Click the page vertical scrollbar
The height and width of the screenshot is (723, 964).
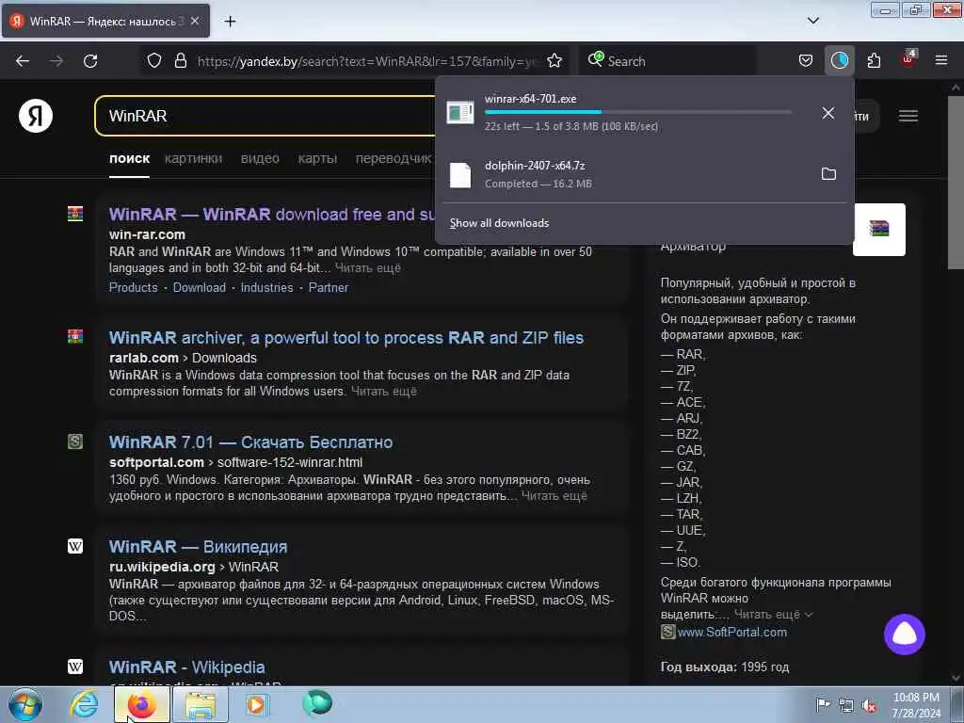pyautogui.click(x=956, y=183)
